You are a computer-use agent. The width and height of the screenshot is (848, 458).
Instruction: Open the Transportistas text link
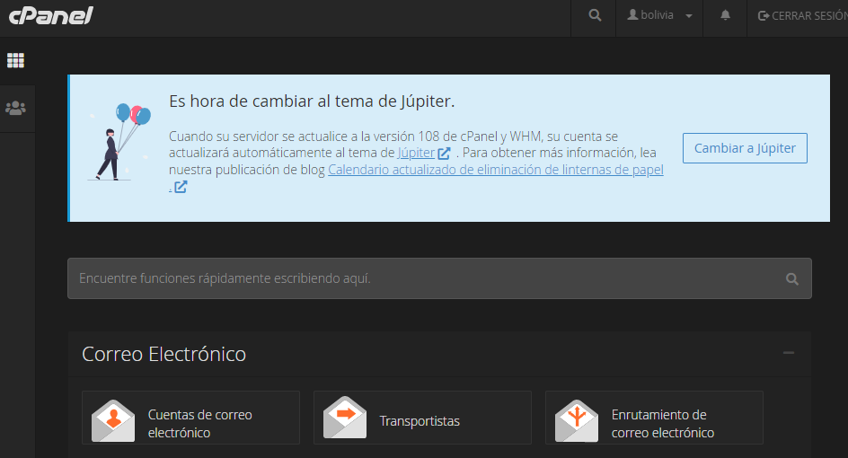pos(420,421)
